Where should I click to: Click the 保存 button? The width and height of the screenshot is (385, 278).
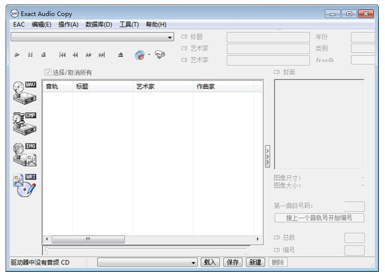pyautogui.click(x=233, y=262)
